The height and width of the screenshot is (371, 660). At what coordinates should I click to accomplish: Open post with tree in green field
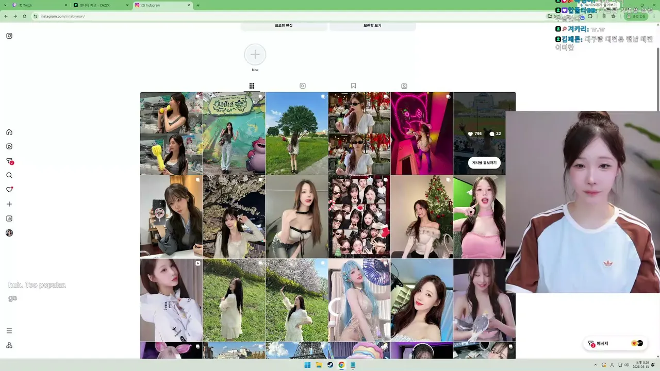click(296, 133)
